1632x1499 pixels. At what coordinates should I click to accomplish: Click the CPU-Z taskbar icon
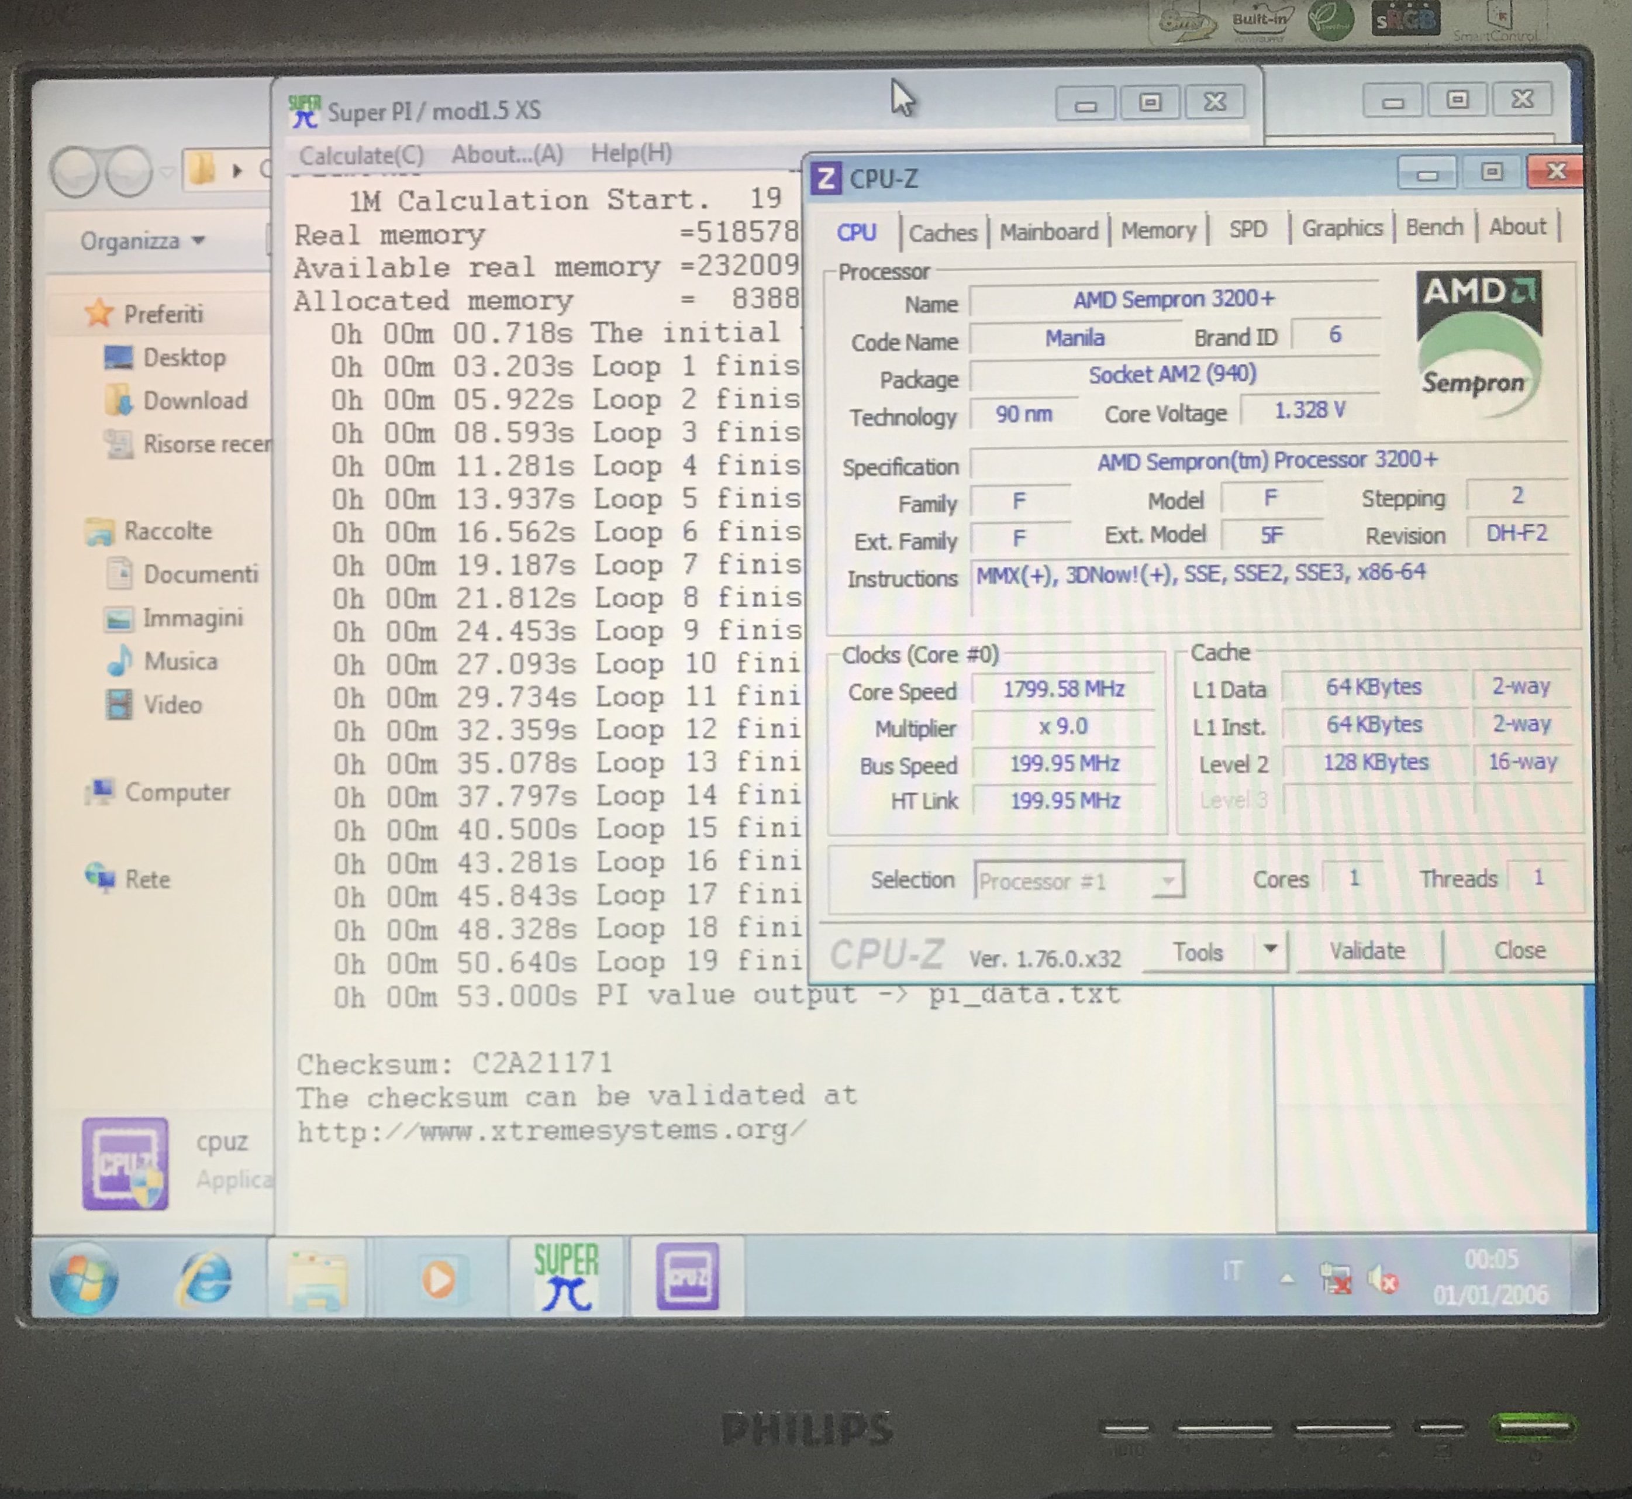coord(686,1277)
